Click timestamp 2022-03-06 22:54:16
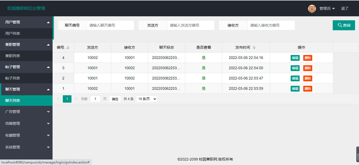 [x=246, y=58]
